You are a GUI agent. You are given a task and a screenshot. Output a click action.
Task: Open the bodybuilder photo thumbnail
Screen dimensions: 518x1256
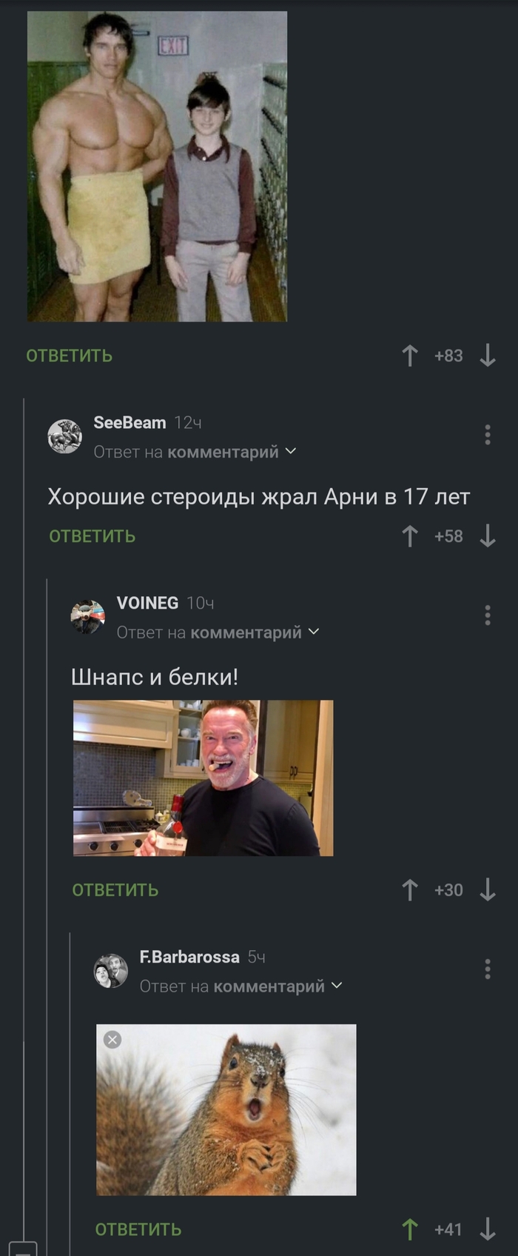point(157,167)
